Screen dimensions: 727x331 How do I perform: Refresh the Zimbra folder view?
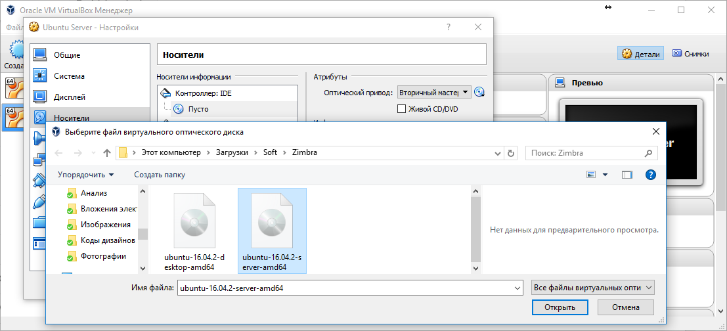click(511, 153)
